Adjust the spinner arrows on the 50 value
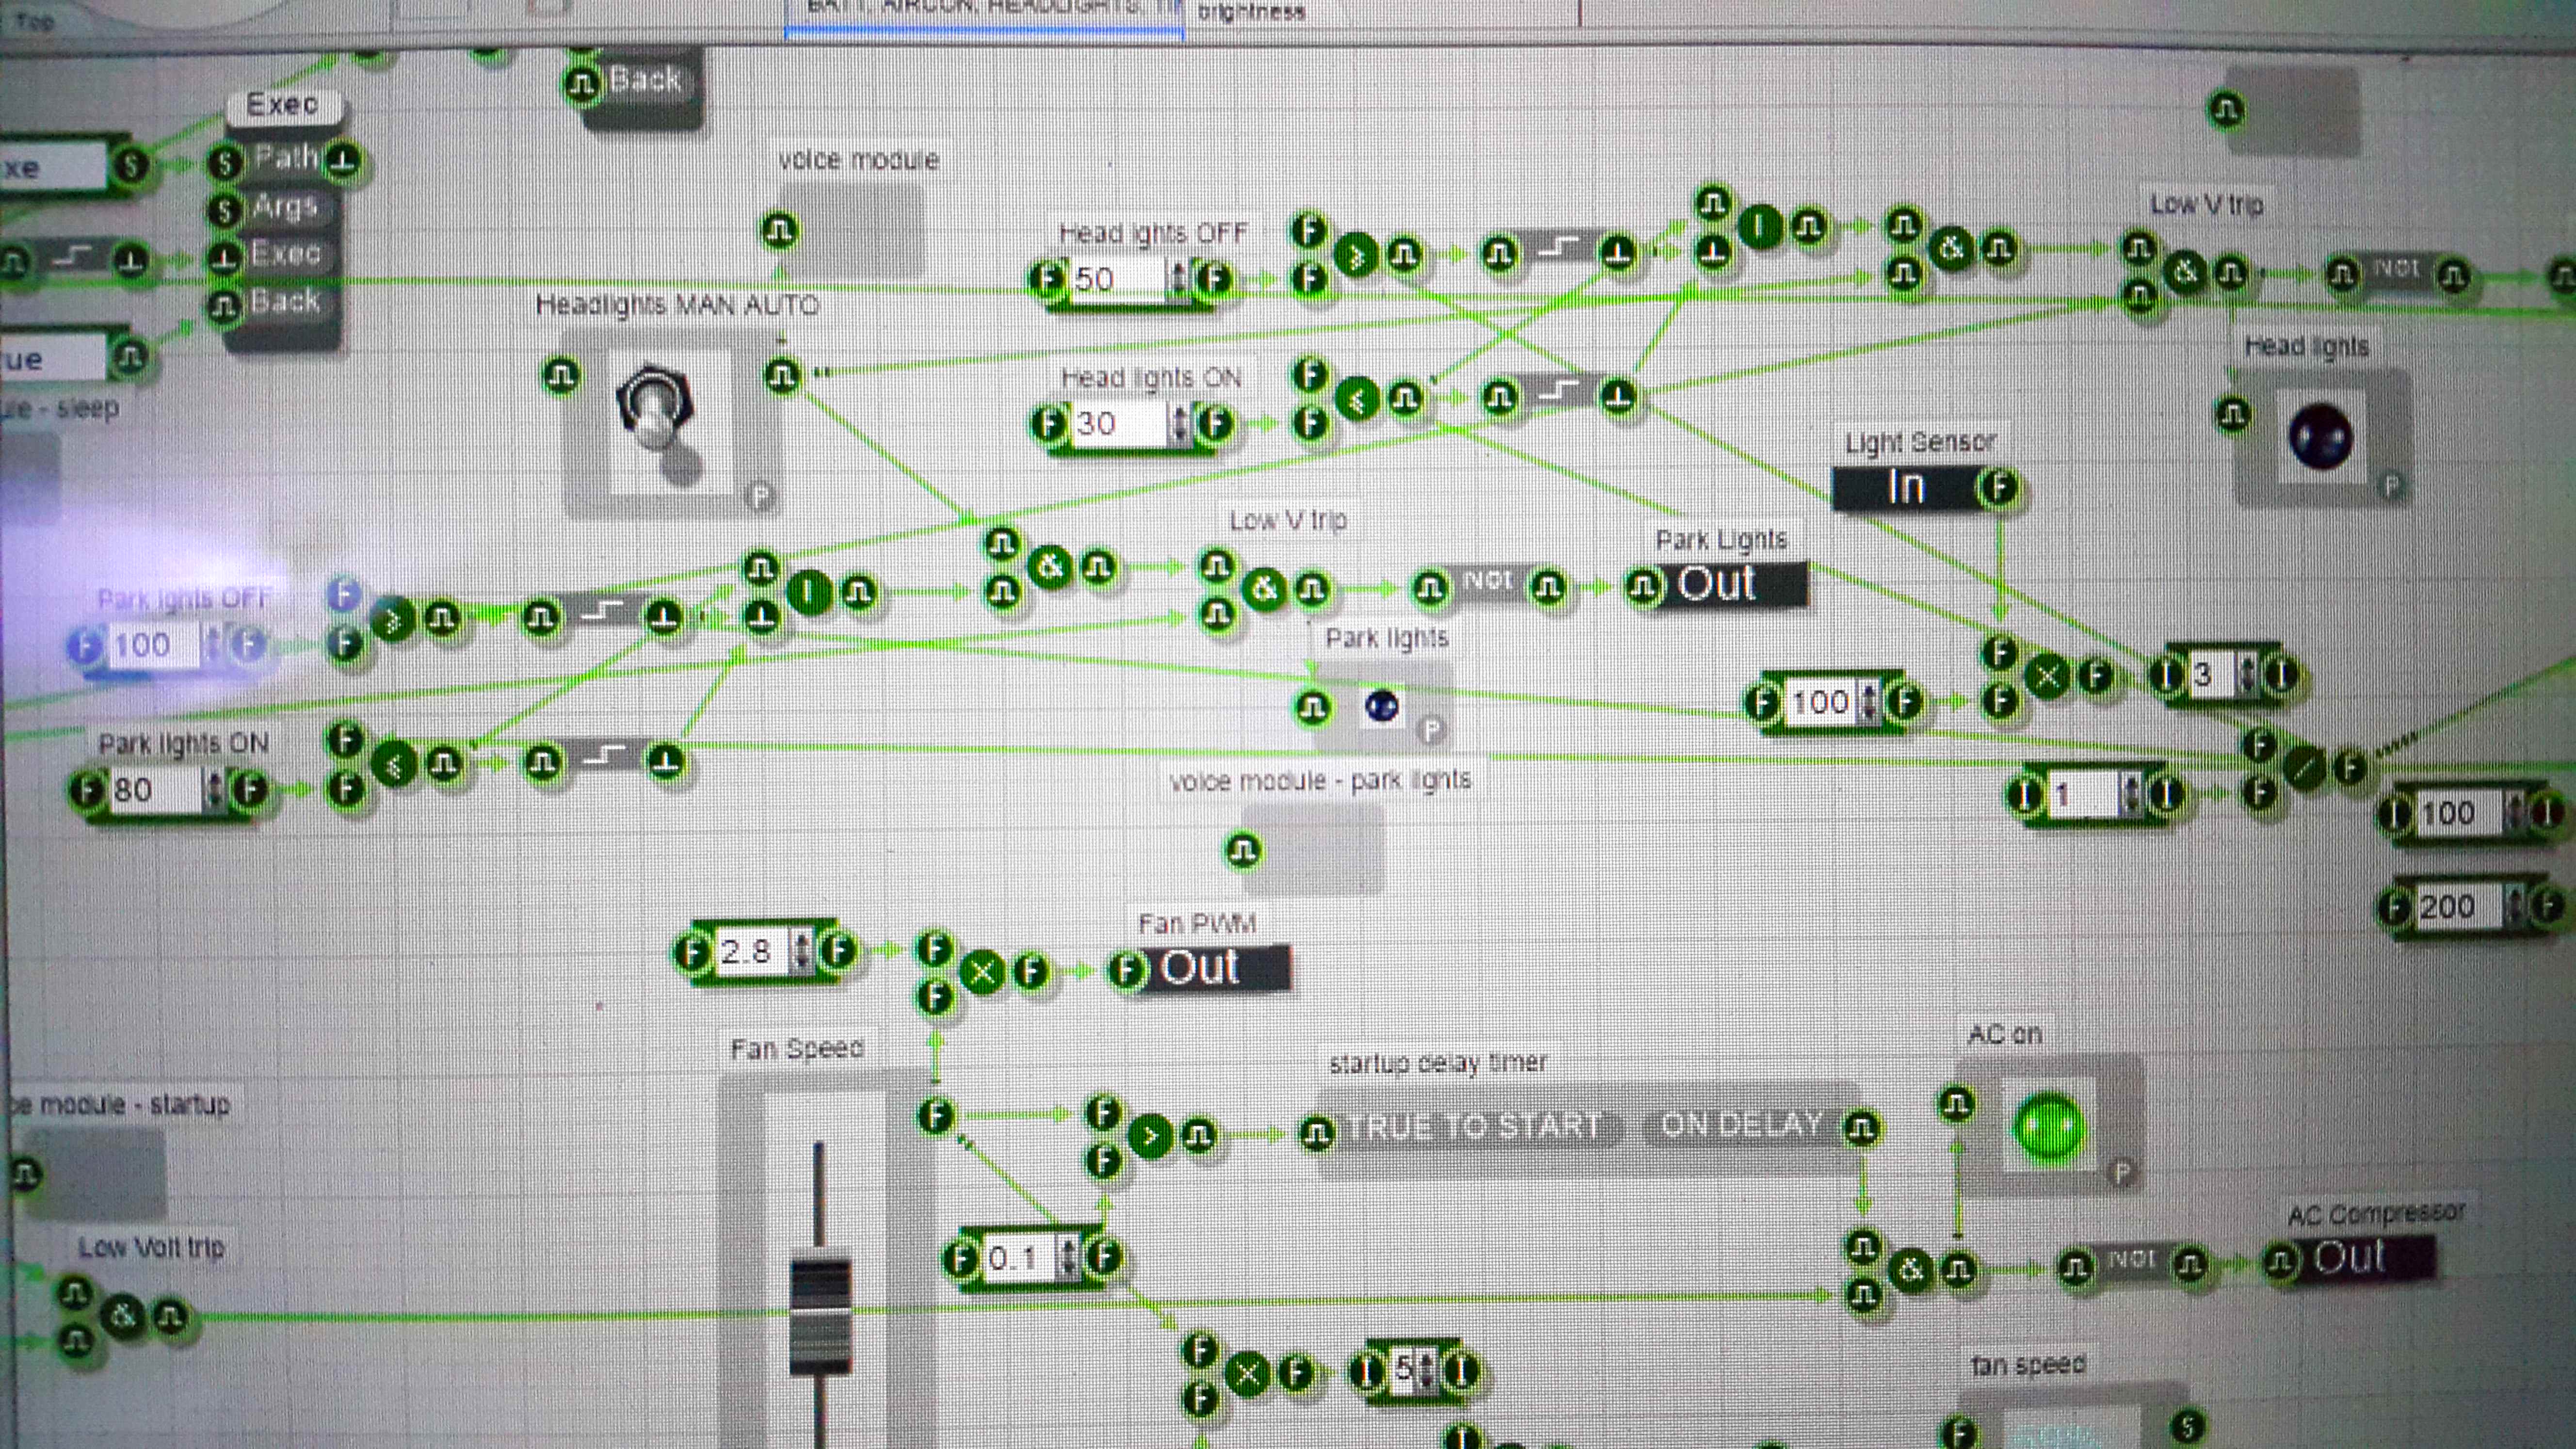Image resolution: width=2576 pixels, height=1449 pixels. [x=1179, y=278]
